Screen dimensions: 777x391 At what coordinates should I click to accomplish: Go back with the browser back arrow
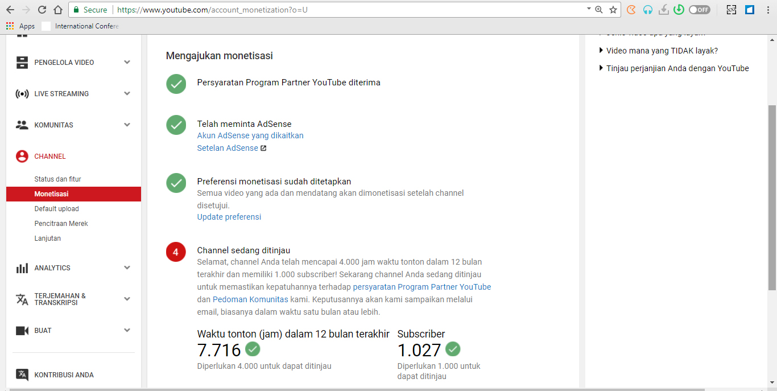click(10, 10)
